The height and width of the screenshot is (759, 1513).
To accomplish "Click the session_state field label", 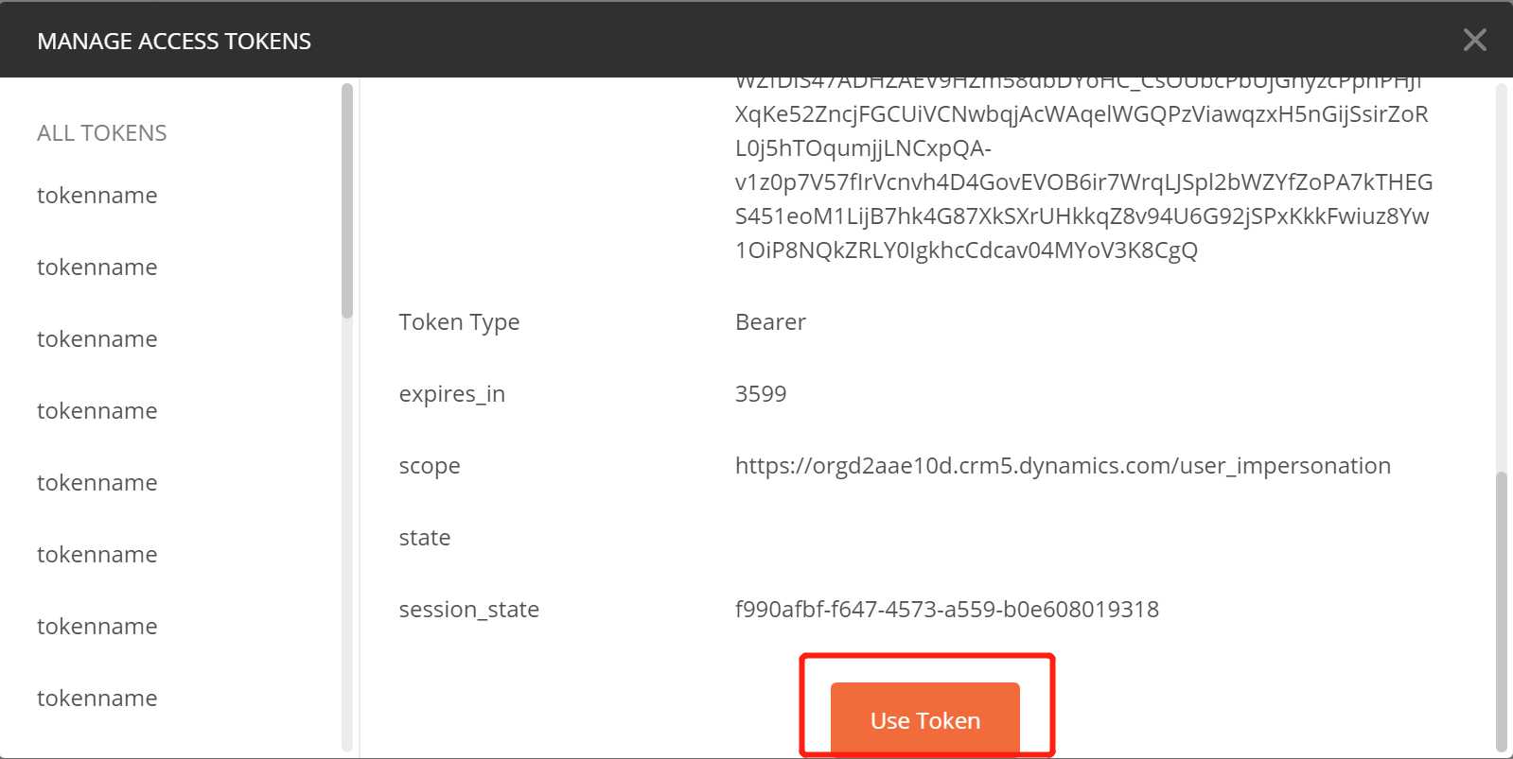I will [469, 611].
